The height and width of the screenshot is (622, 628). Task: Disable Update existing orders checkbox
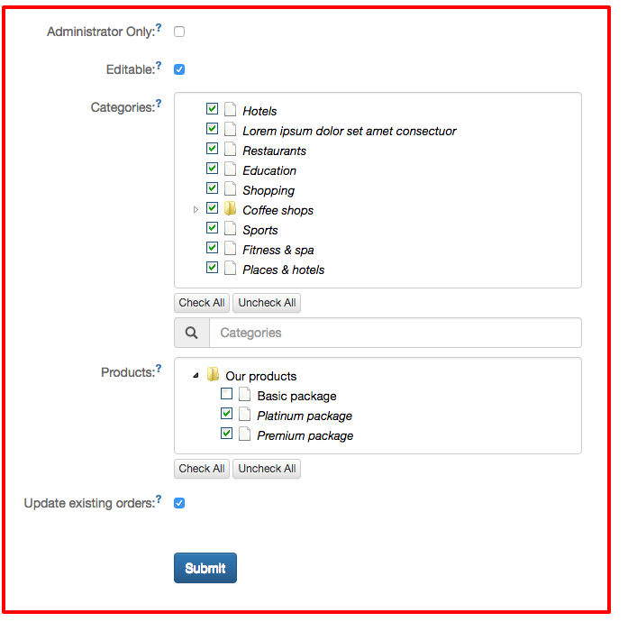(179, 503)
